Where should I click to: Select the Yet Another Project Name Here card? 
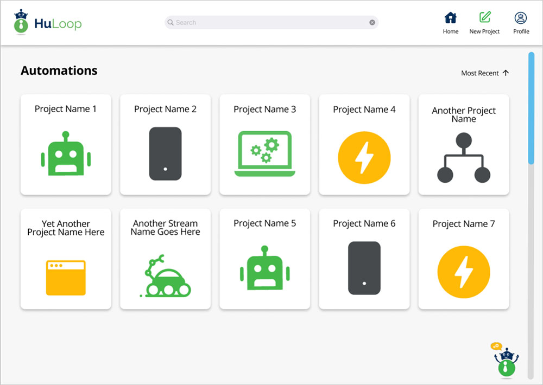[66, 259]
